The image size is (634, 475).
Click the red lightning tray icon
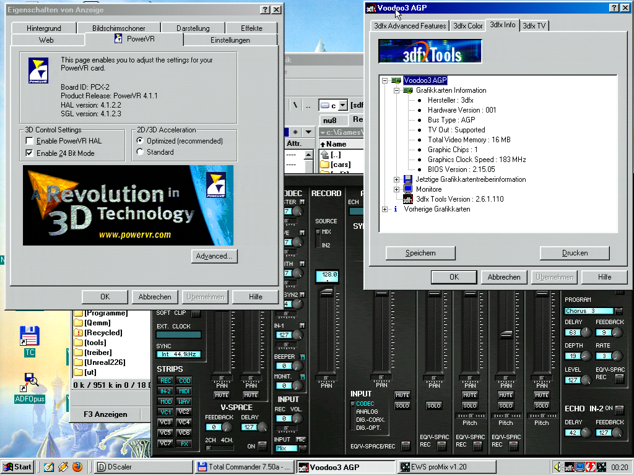coord(590,468)
